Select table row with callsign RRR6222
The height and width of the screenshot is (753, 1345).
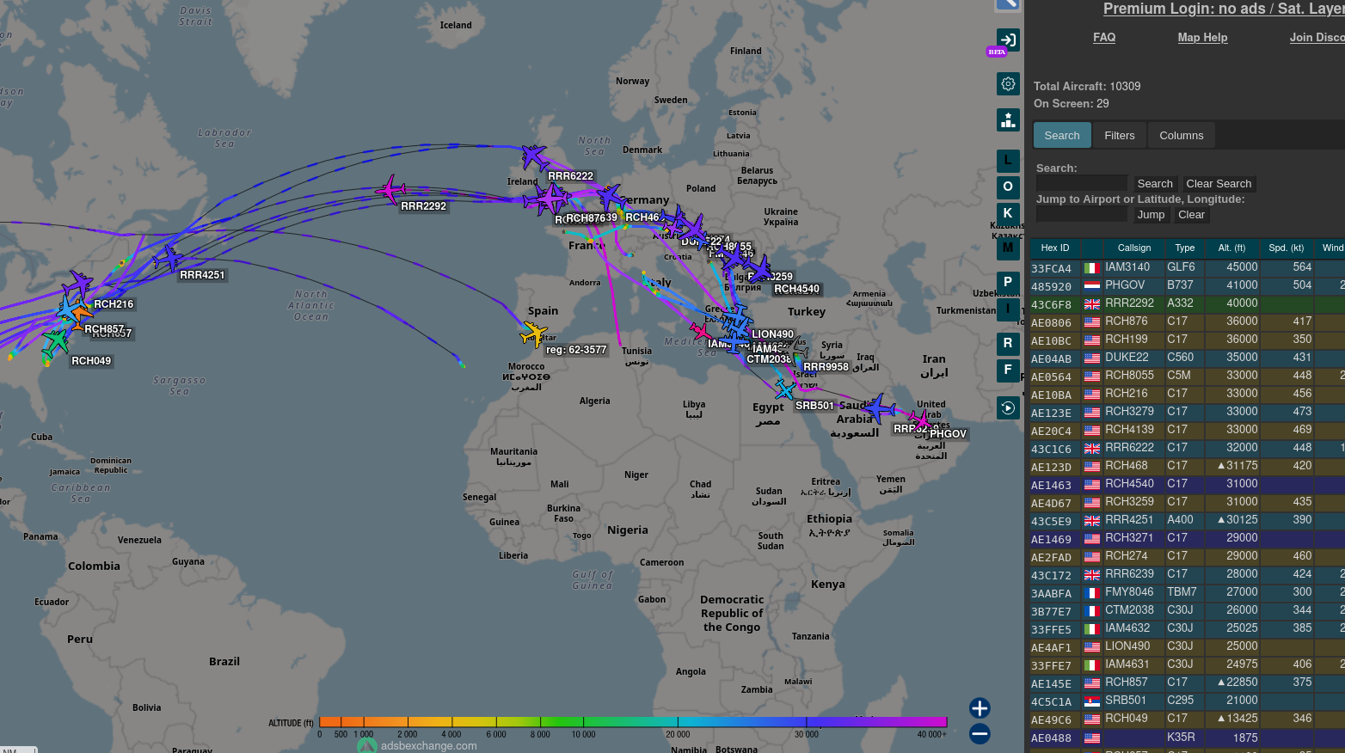coord(1188,448)
